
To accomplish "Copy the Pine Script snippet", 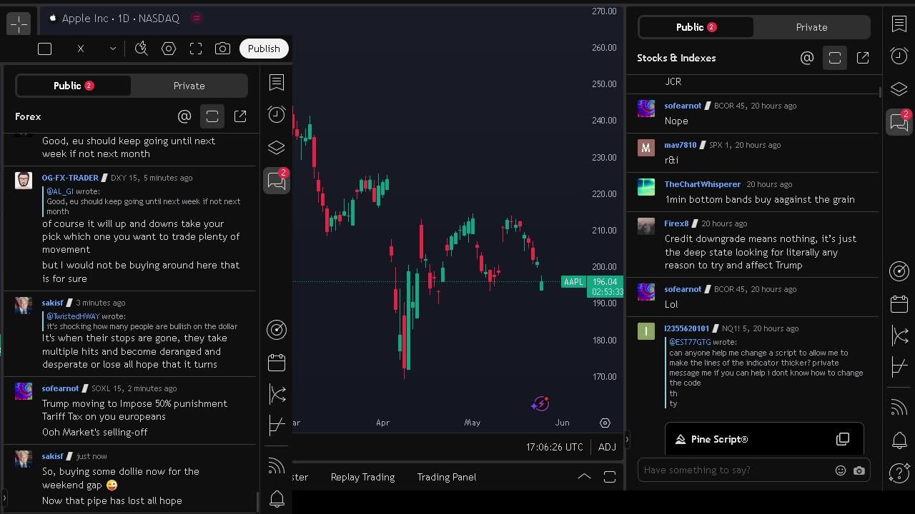I will pos(843,439).
